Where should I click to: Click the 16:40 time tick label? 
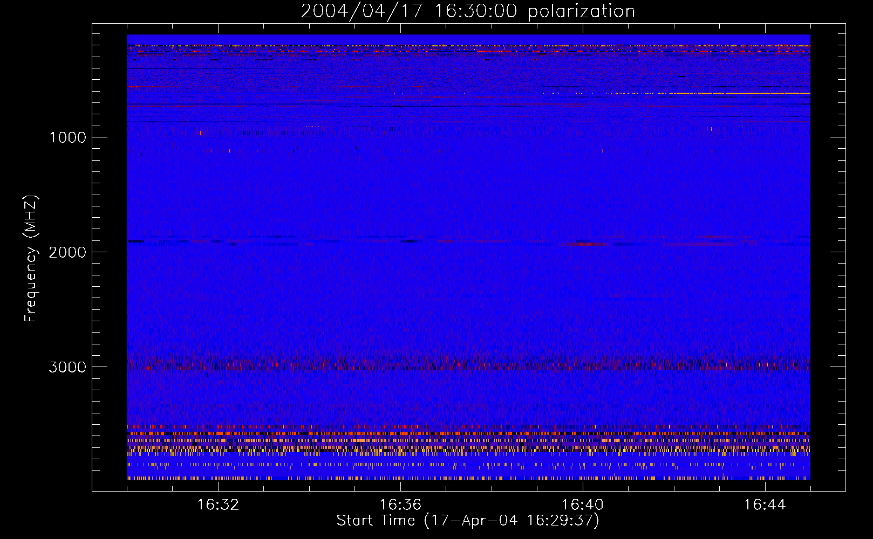click(x=583, y=505)
